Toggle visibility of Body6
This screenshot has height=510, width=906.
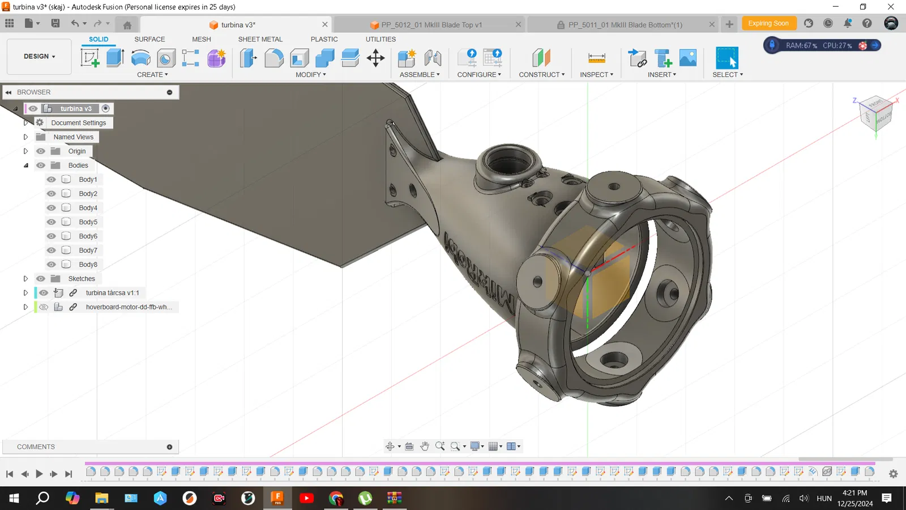[x=52, y=236]
